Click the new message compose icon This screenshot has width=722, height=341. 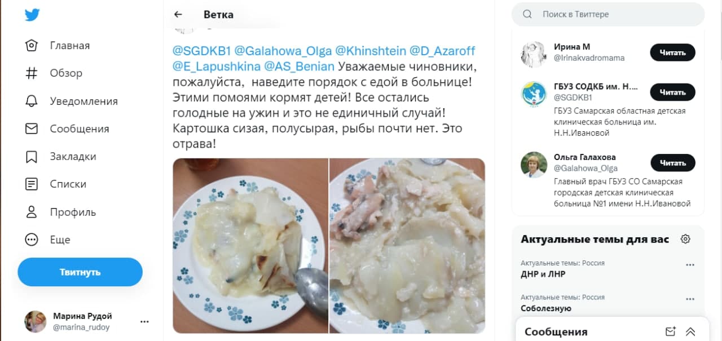[x=670, y=331]
